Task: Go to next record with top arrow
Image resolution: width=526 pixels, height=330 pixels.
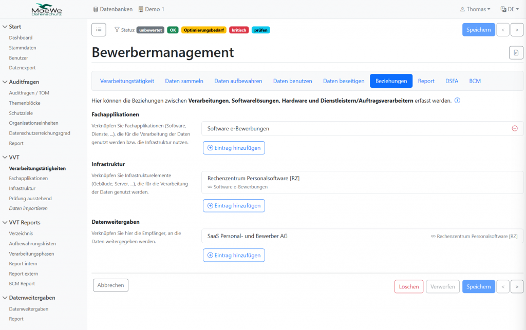Action: (517, 30)
